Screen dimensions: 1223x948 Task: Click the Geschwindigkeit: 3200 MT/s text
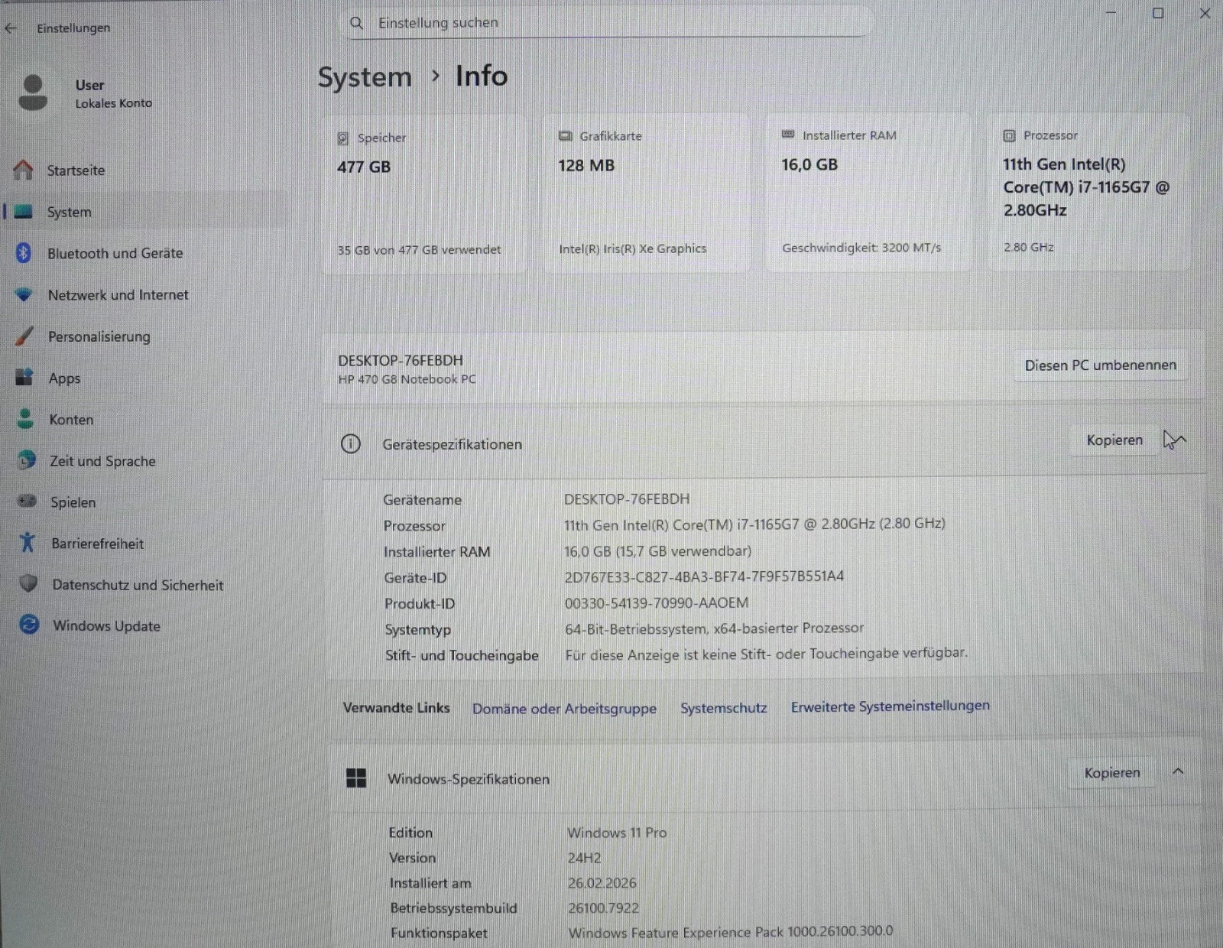[861, 248]
